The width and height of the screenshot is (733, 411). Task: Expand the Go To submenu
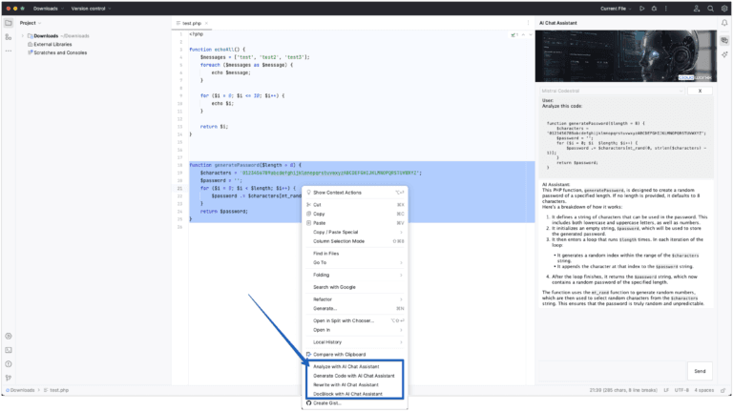coord(355,262)
